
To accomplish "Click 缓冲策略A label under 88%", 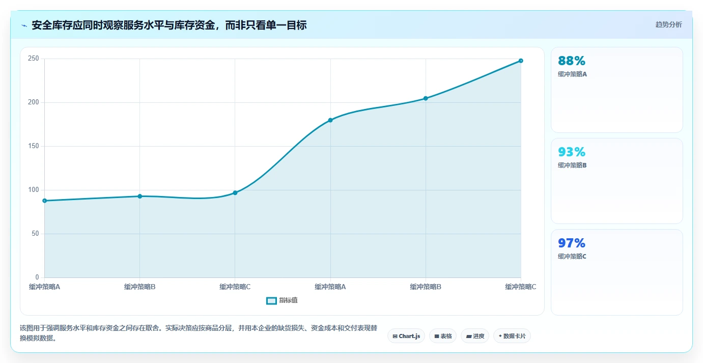I will (x=573, y=74).
